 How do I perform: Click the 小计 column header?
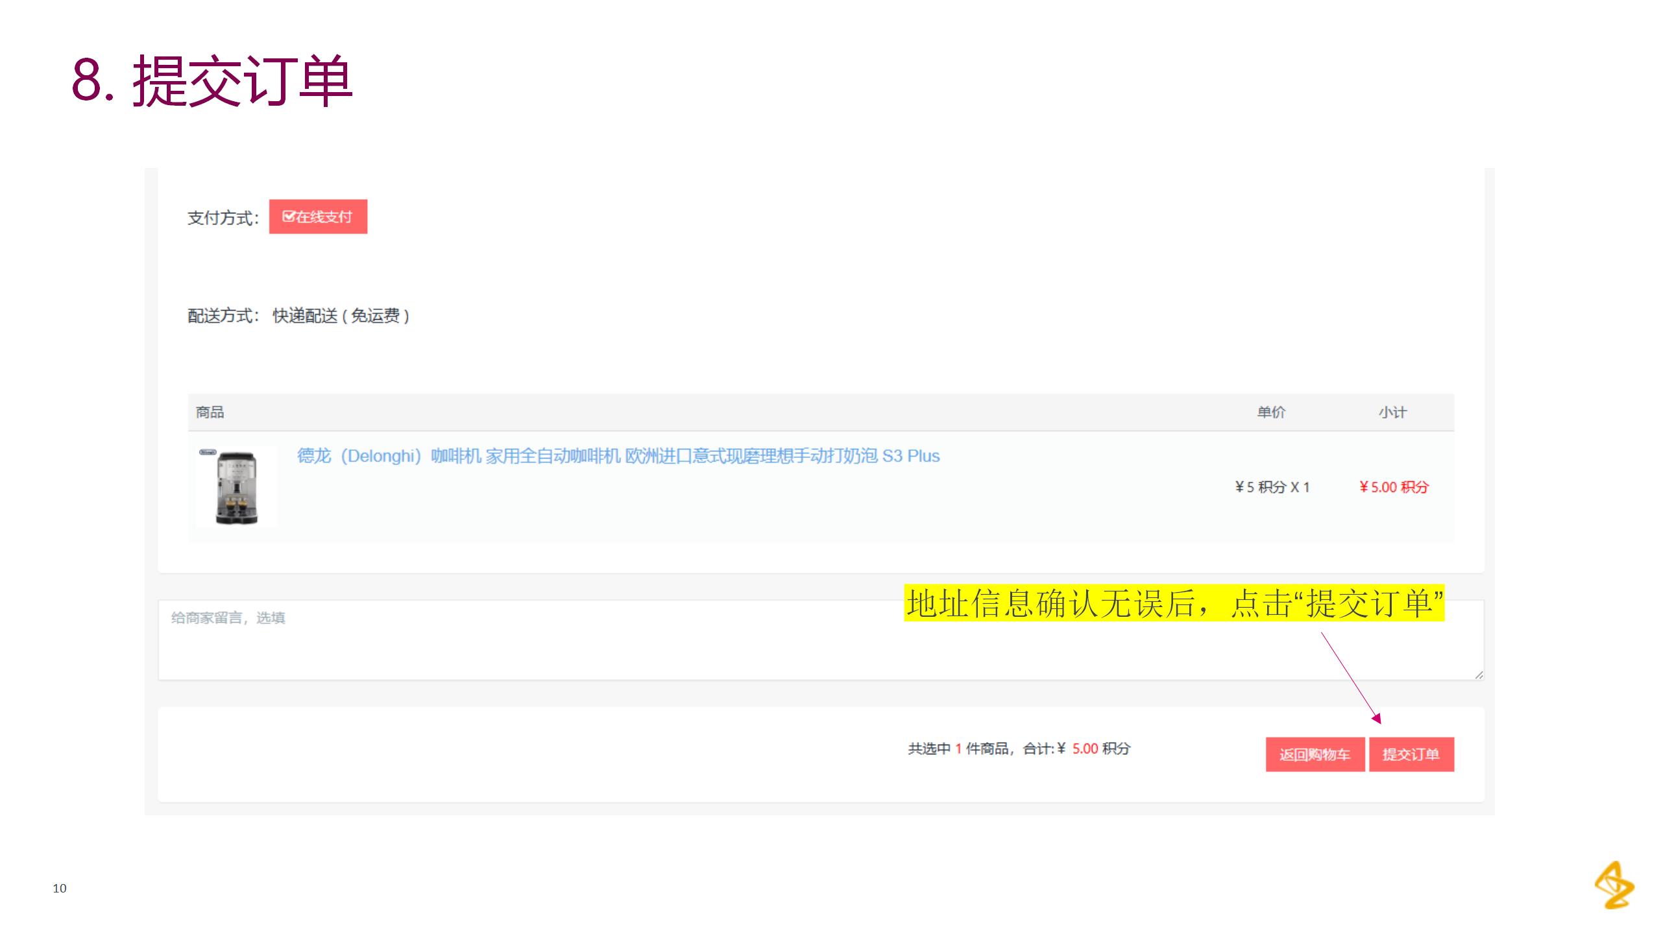point(1392,413)
